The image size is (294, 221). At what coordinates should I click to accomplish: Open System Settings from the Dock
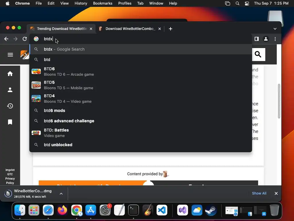[105, 210]
